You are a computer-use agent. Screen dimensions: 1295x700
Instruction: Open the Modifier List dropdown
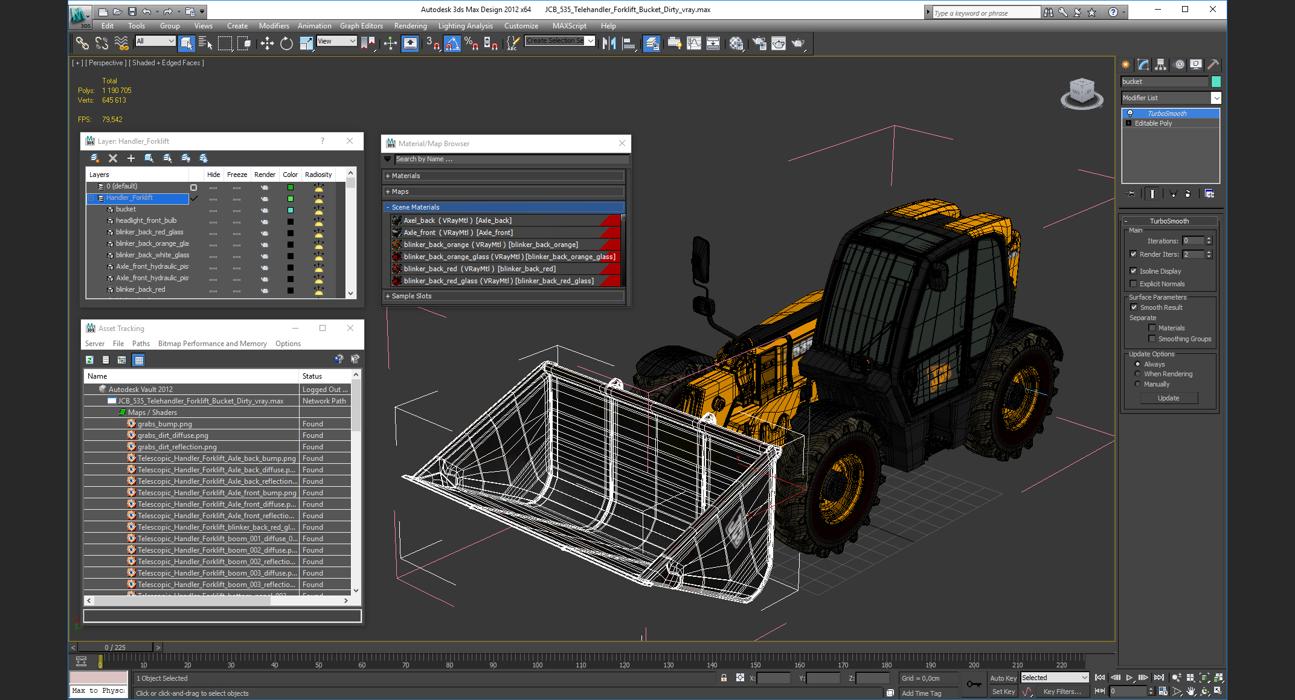(1216, 98)
